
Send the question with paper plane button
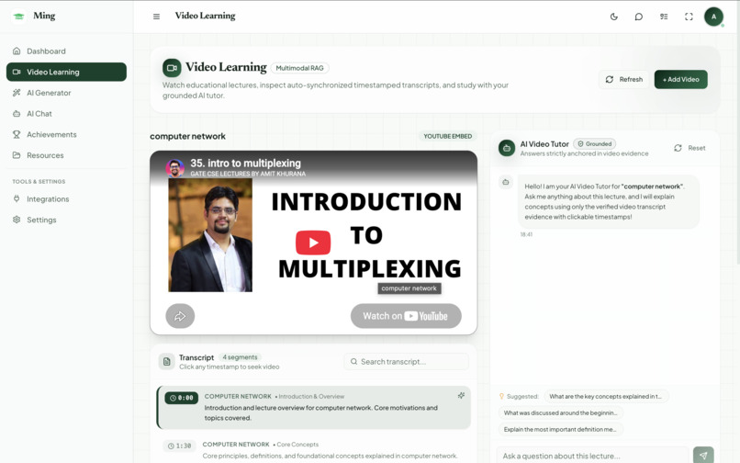[x=703, y=455]
